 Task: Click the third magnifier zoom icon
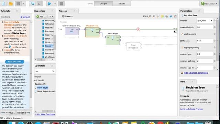158,16
